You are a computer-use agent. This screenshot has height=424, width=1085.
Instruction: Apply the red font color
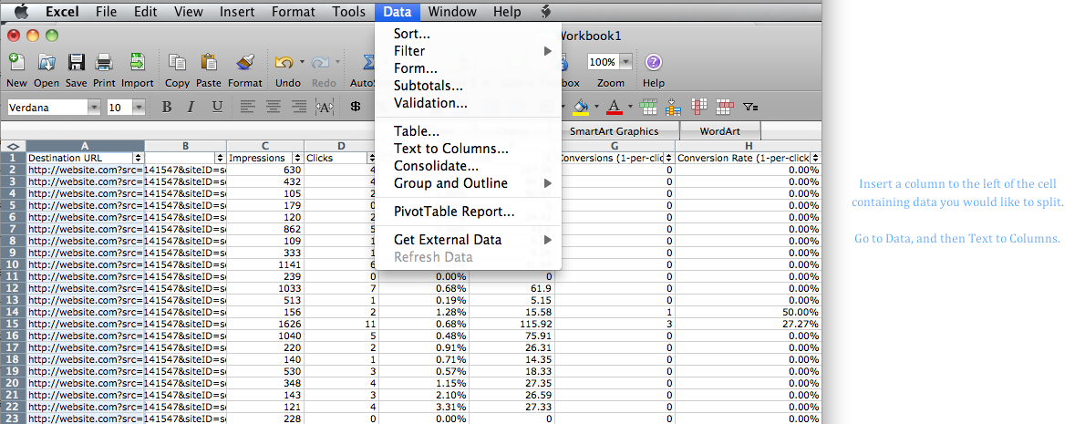coord(614,107)
